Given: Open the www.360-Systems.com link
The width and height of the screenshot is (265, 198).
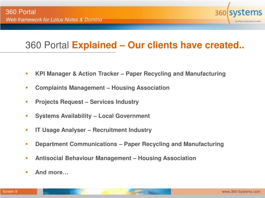Looking at the screenshot, I should click(x=241, y=192).
